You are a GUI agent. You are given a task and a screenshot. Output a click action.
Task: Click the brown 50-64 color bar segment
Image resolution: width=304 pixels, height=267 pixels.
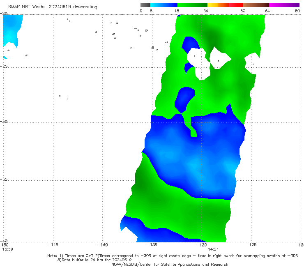(256, 5)
